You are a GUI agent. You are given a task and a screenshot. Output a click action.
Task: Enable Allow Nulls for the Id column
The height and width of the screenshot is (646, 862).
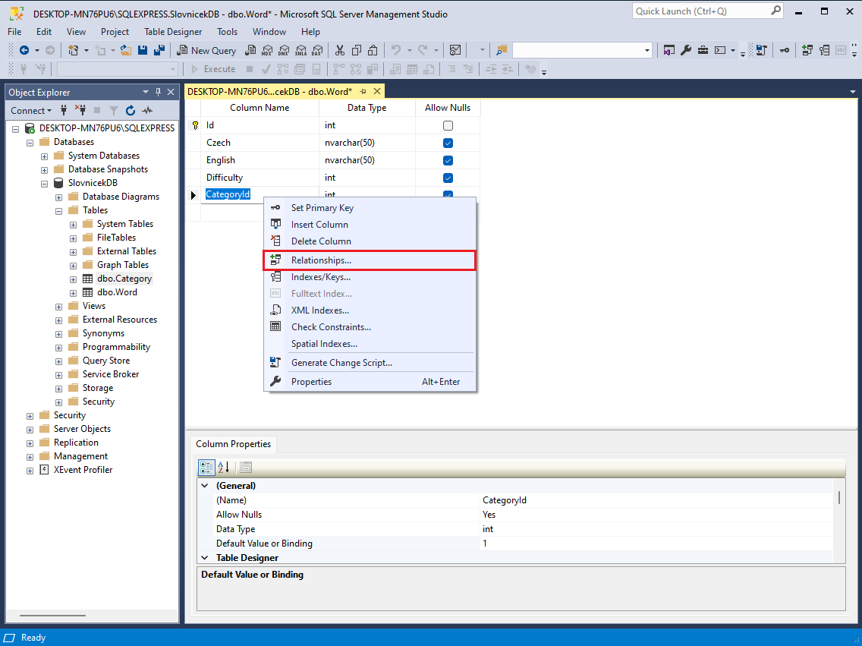click(x=448, y=125)
